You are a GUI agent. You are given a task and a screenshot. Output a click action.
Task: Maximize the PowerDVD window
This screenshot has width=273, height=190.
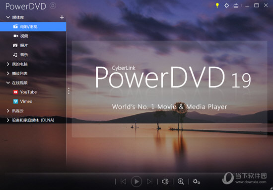(257, 5)
